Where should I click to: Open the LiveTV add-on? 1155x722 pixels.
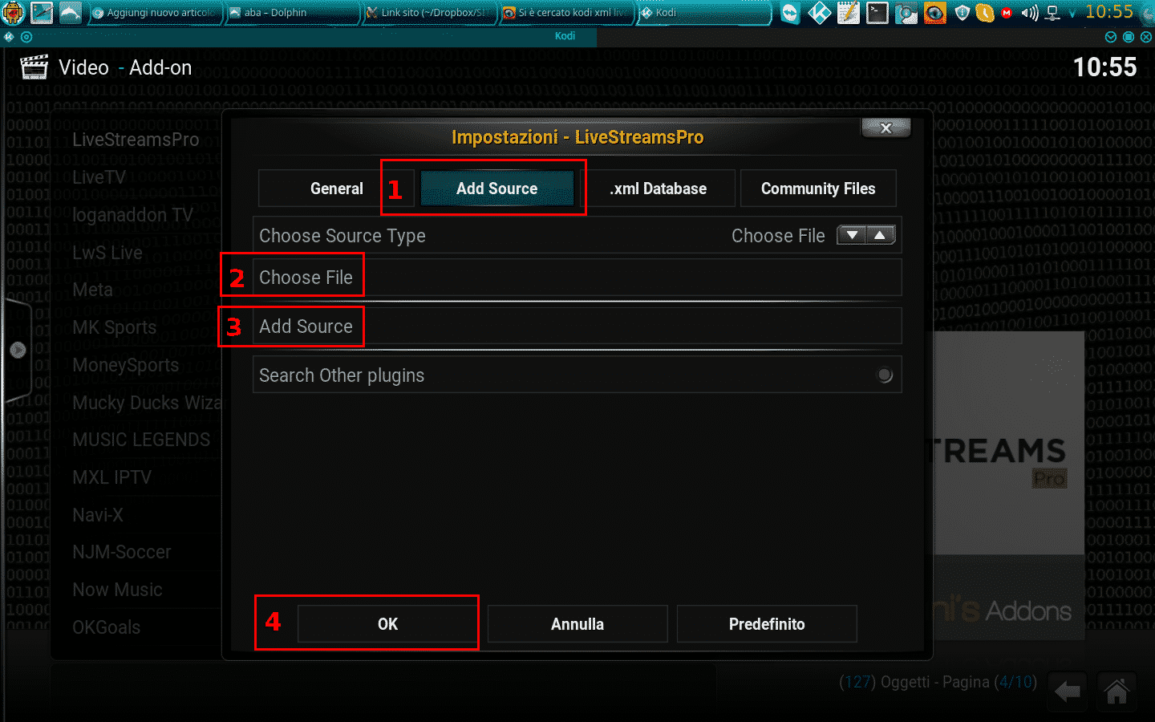[99, 177]
